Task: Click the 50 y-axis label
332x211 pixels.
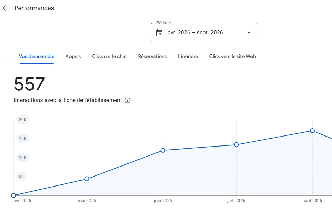Action: [x=21, y=177]
